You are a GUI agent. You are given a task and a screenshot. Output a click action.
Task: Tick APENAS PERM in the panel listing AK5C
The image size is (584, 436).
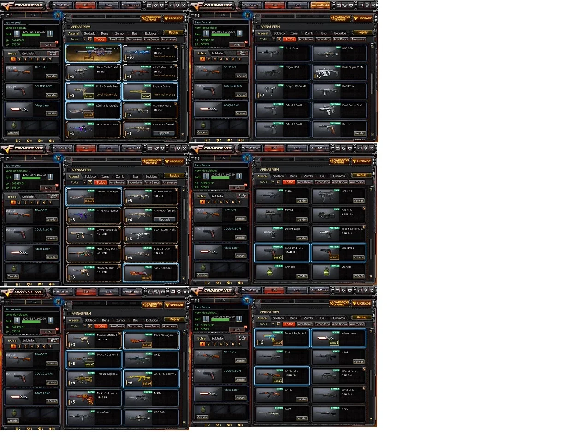coord(68,313)
